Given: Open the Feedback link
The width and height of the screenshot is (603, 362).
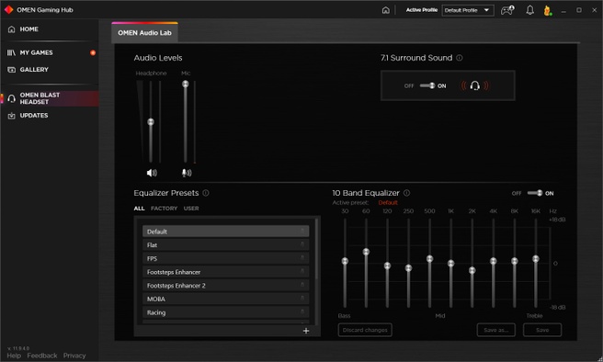Looking at the screenshot, I should [x=42, y=356].
